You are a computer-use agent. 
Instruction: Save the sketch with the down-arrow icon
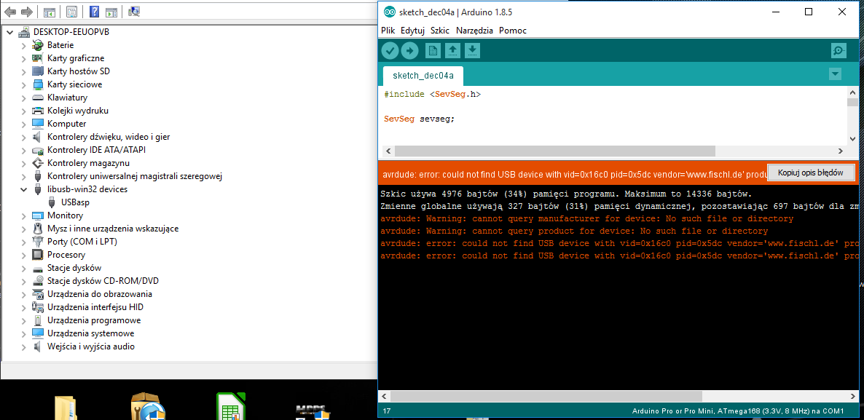(472, 51)
